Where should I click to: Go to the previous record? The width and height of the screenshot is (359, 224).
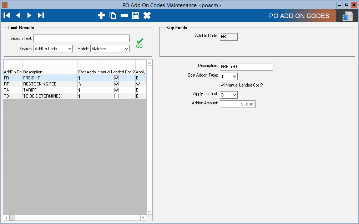(18, 15)
